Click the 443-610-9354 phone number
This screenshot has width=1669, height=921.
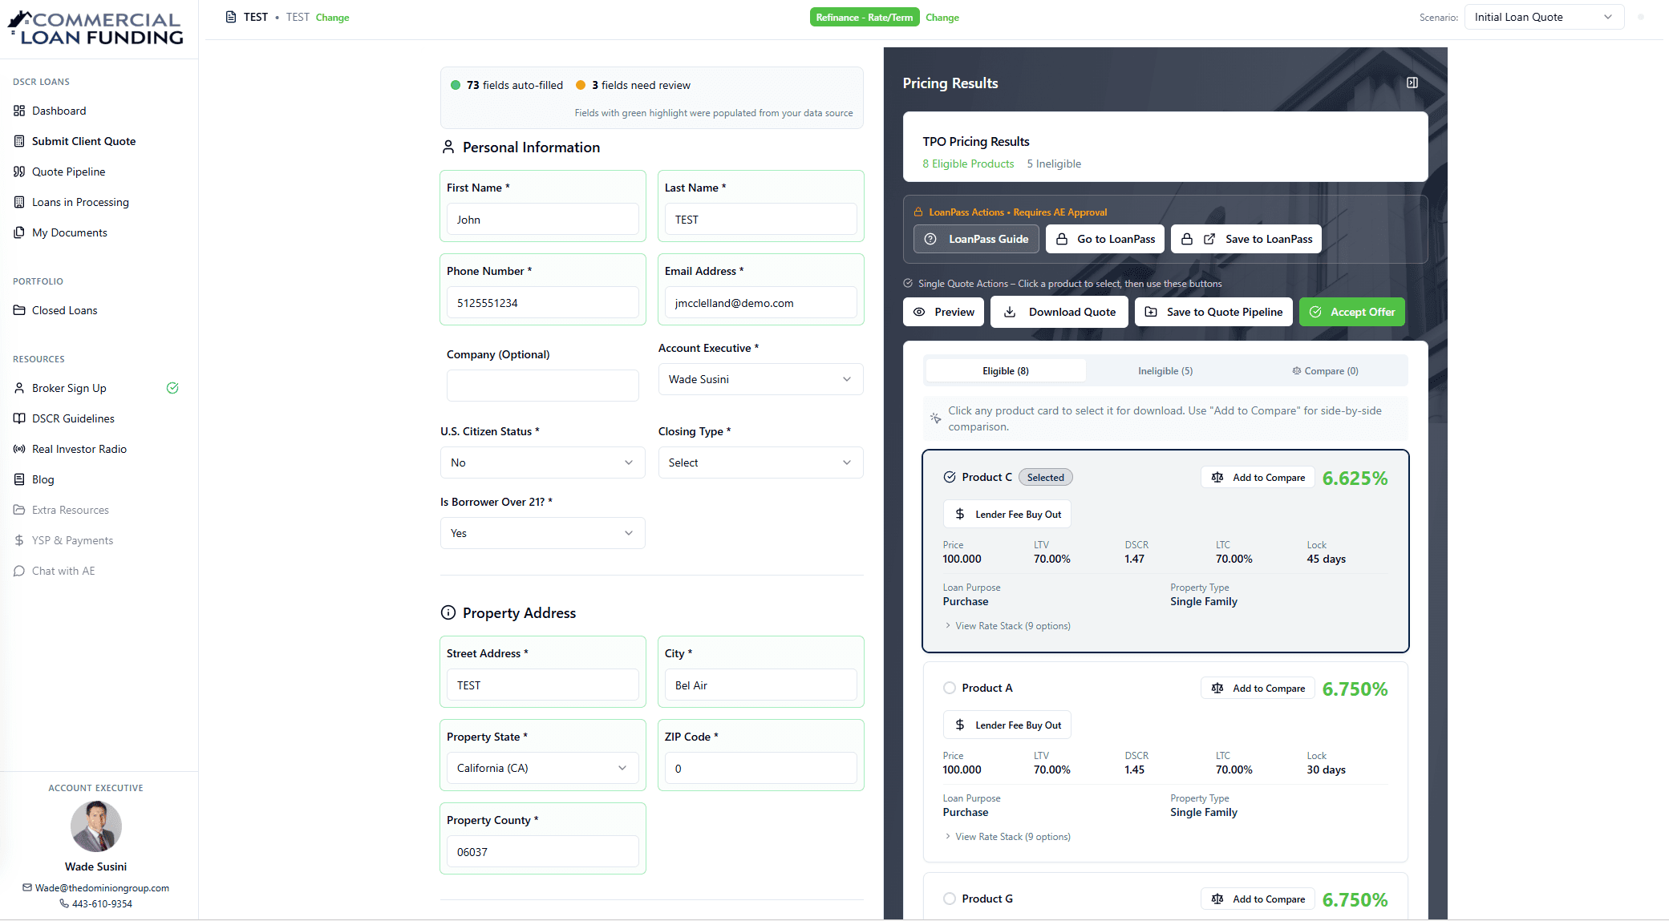(102, 903)
